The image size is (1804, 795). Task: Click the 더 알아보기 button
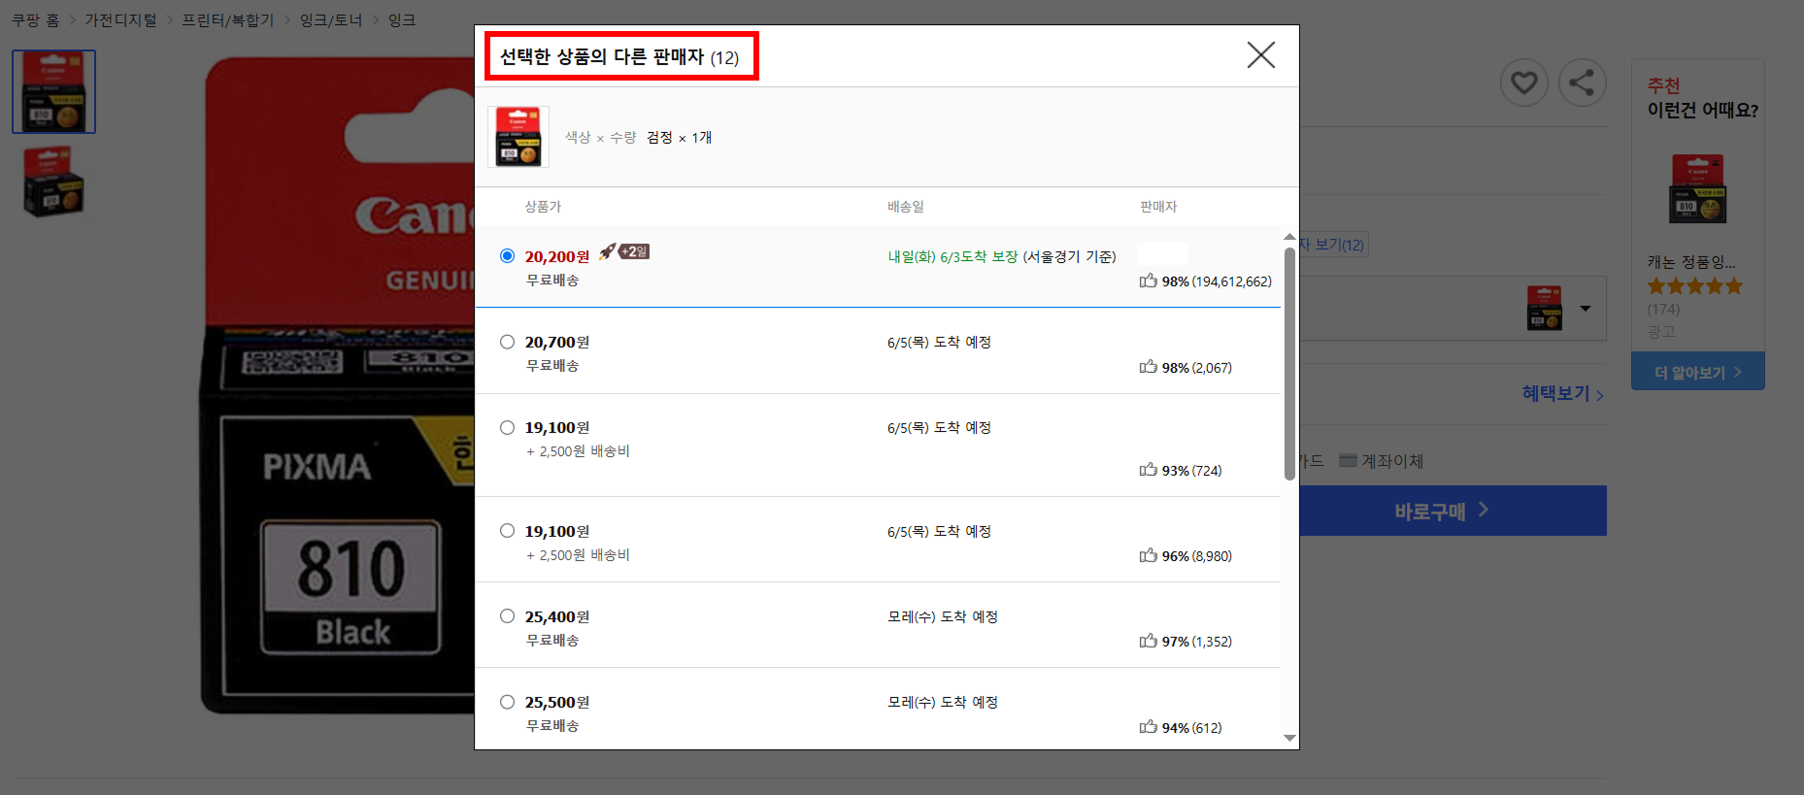click(1697, 372)
